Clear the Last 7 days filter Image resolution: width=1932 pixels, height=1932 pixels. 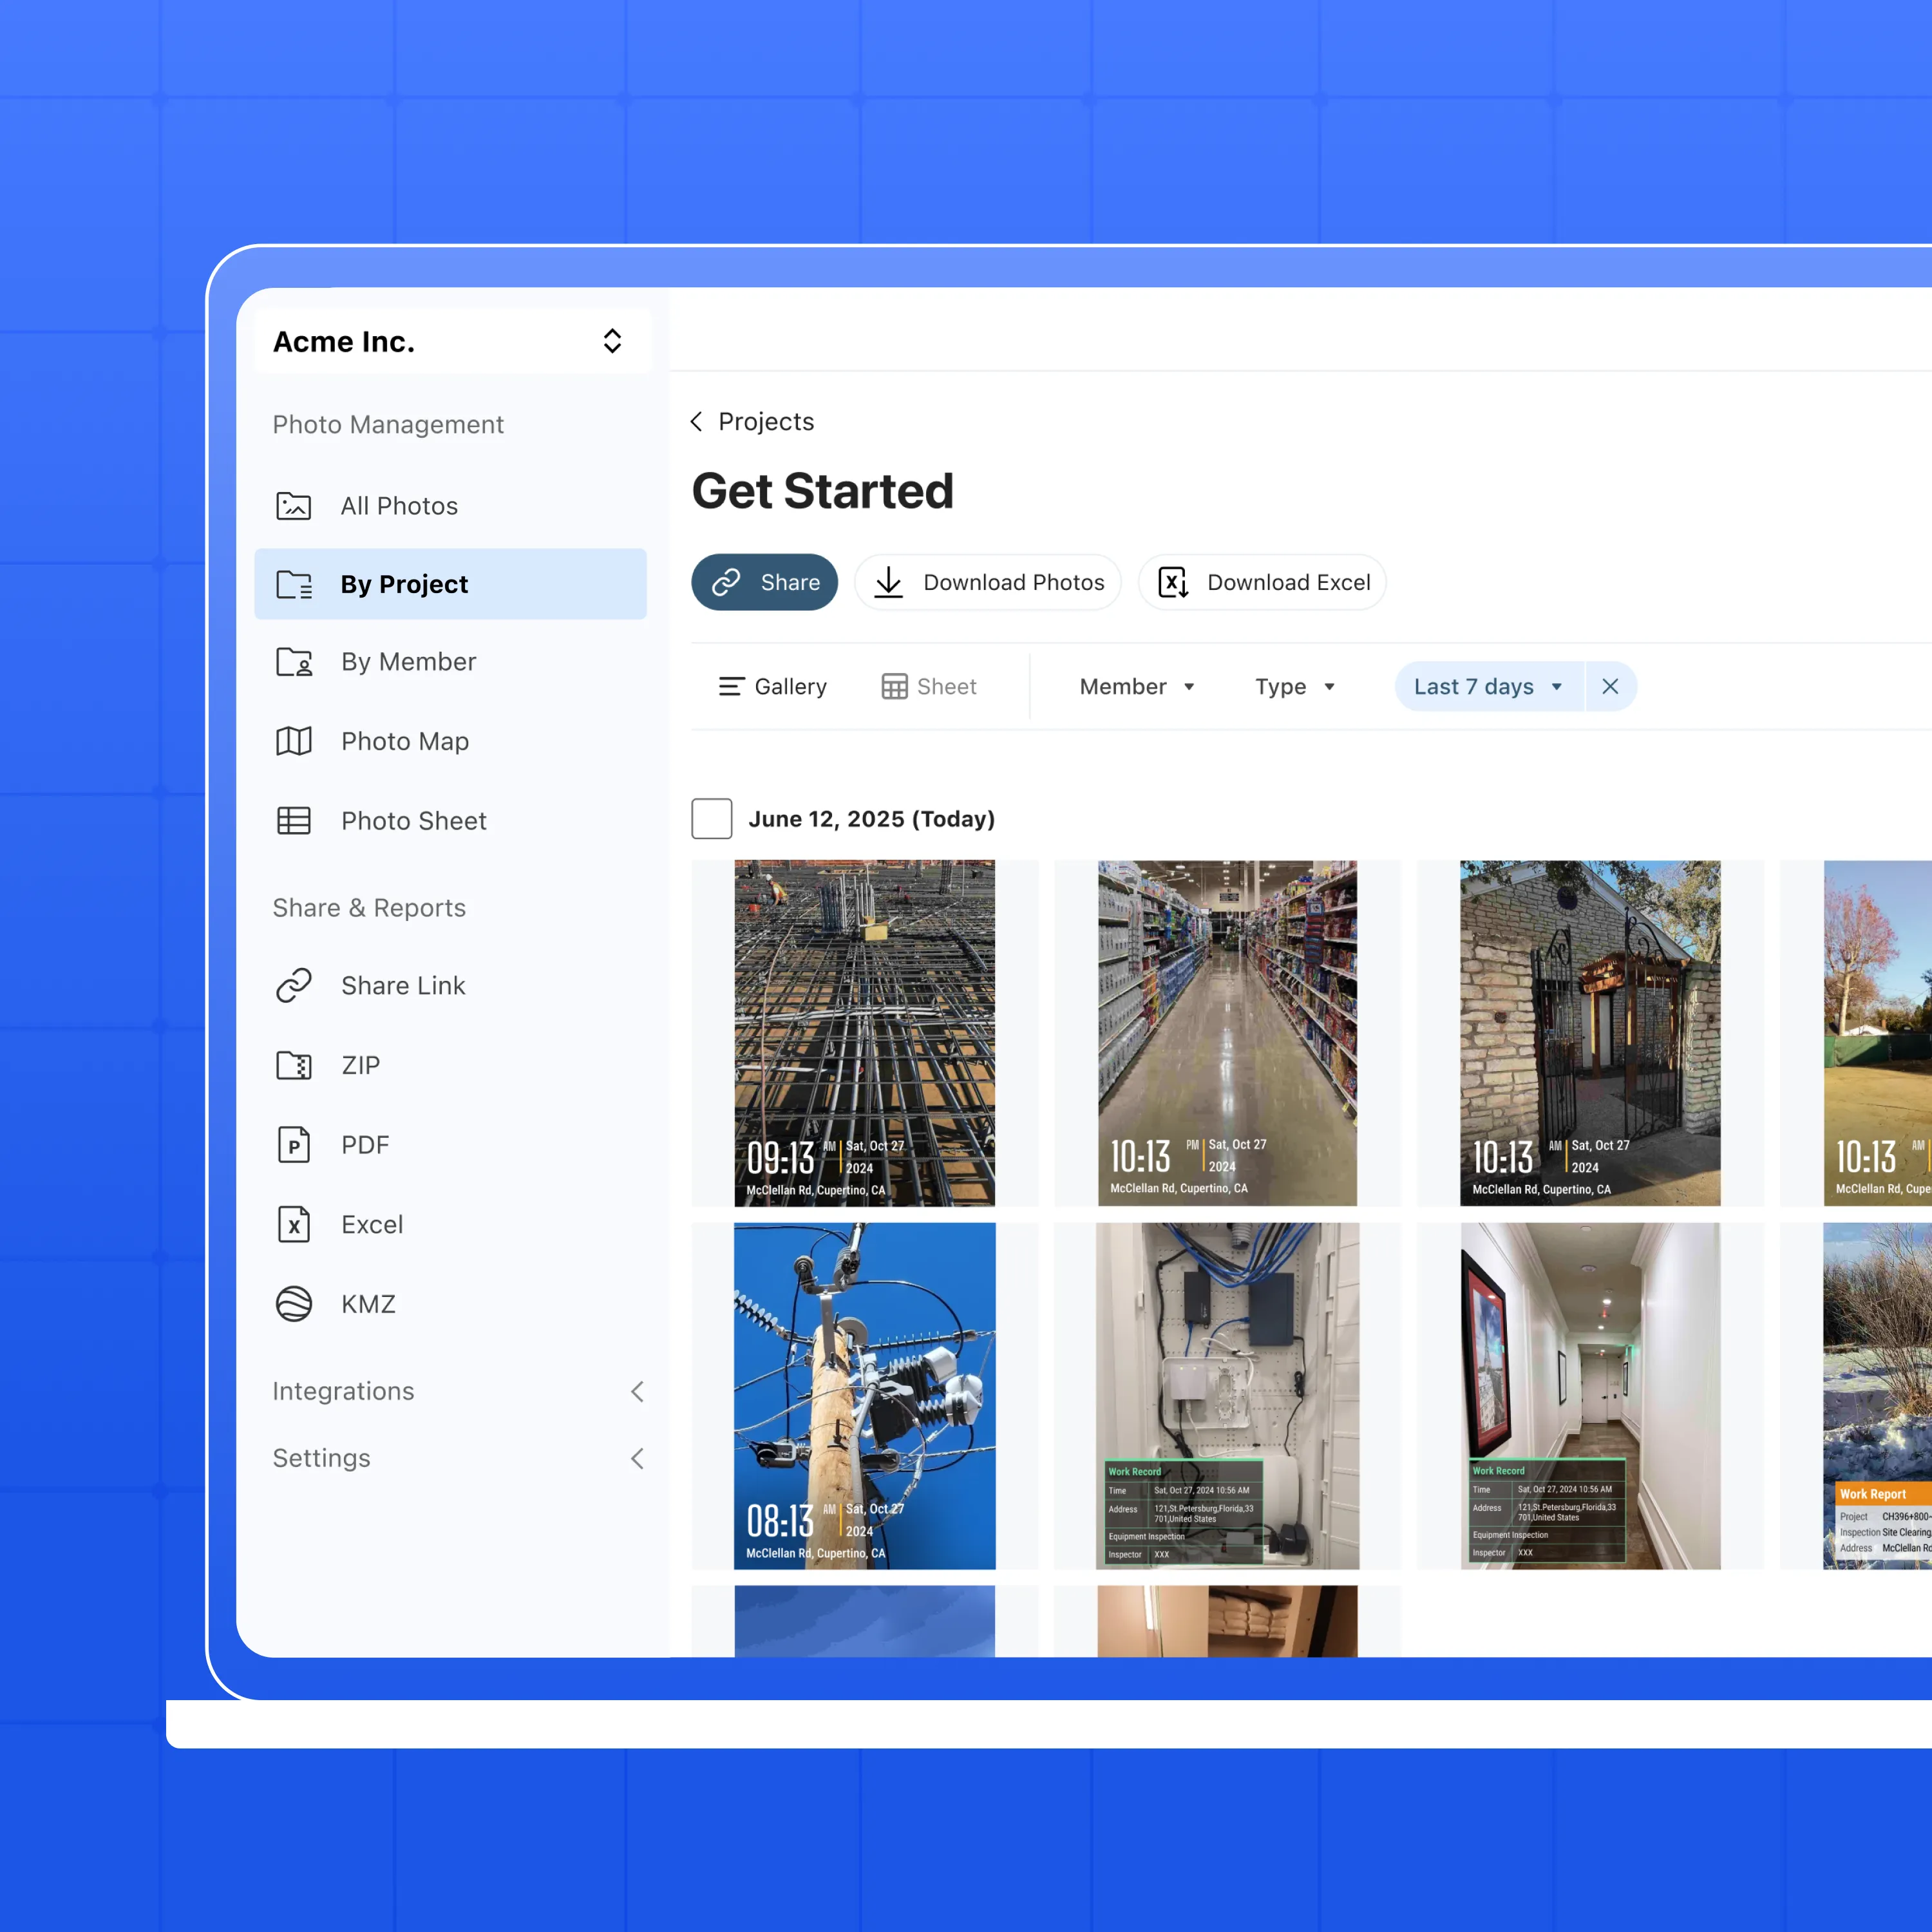click(1610, 687)
